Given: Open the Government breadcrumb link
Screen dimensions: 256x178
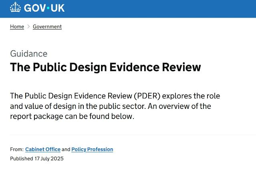Looking at the screenshot, I should coord(47,27).
